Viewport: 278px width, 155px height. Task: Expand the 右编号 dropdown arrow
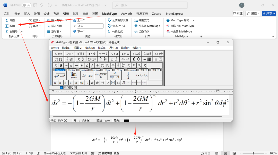pos(22,32)
